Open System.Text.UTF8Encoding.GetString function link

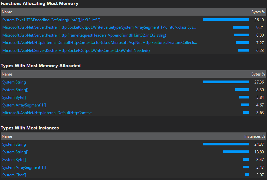pyautogui.click(x=51, y=20)
